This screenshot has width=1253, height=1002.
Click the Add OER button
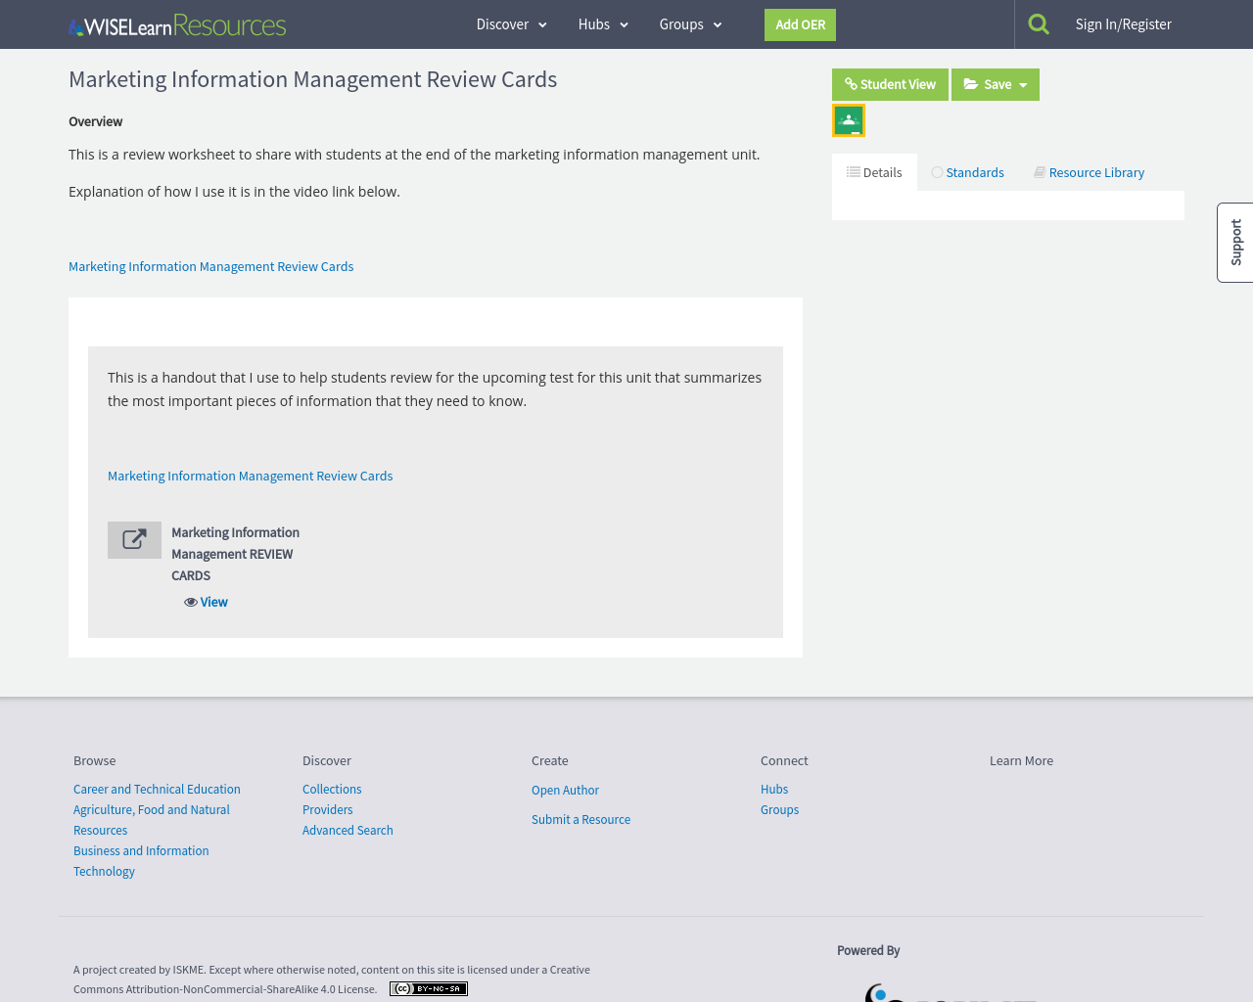coord(800,23)
